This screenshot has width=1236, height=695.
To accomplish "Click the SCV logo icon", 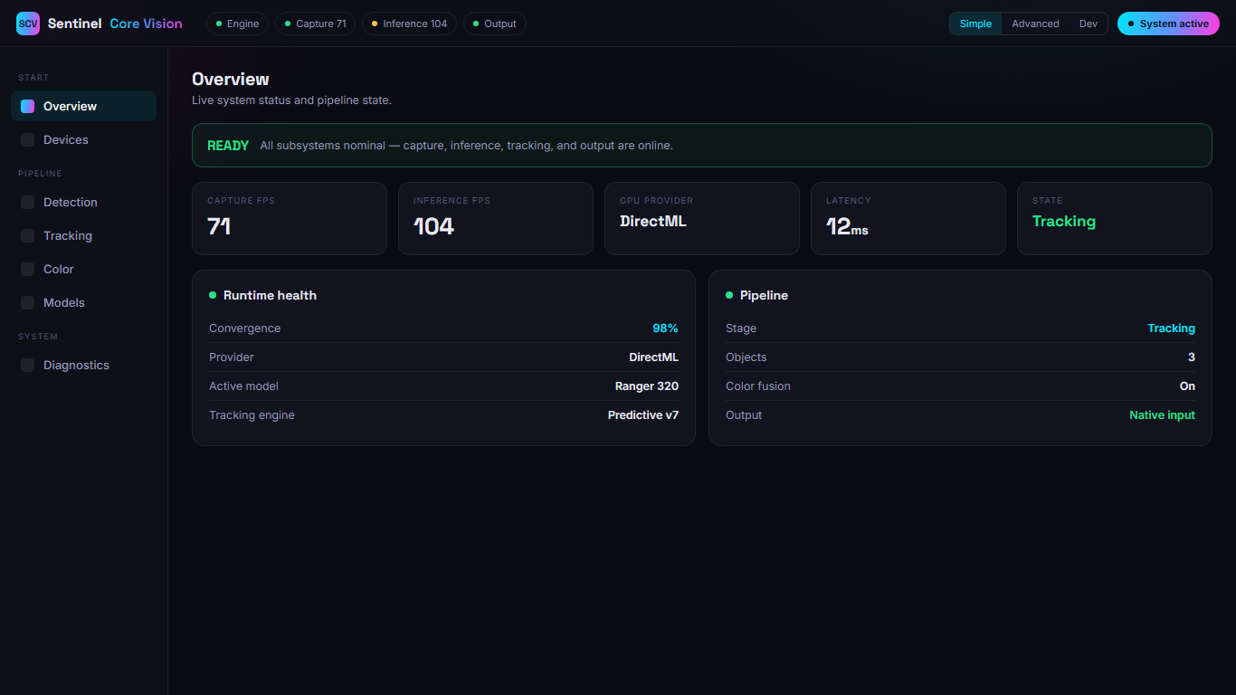I will click(28, 24).
